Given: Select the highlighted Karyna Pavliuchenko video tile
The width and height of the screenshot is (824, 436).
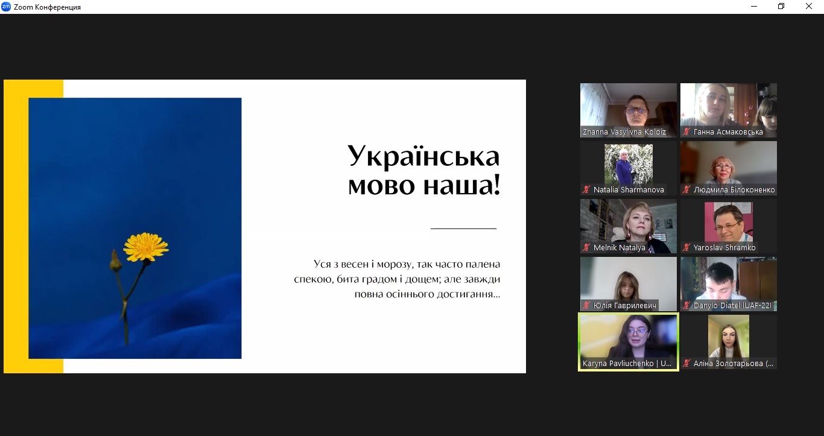Looking at the screenshot, I should [x=628, y=336].
